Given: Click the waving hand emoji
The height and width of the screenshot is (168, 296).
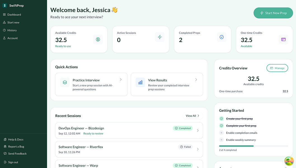Looking at the screenshot, I should pos(115,10).
